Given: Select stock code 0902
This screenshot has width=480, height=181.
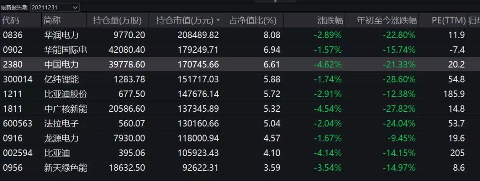Looking at the screenshot, I should (x=13, y=50).
